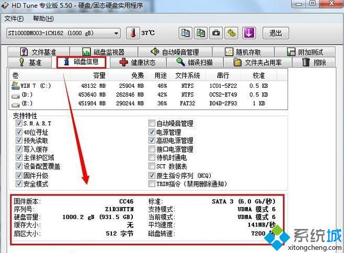Click the 免费 column header
344x253 pixels.
coord(128,75)
